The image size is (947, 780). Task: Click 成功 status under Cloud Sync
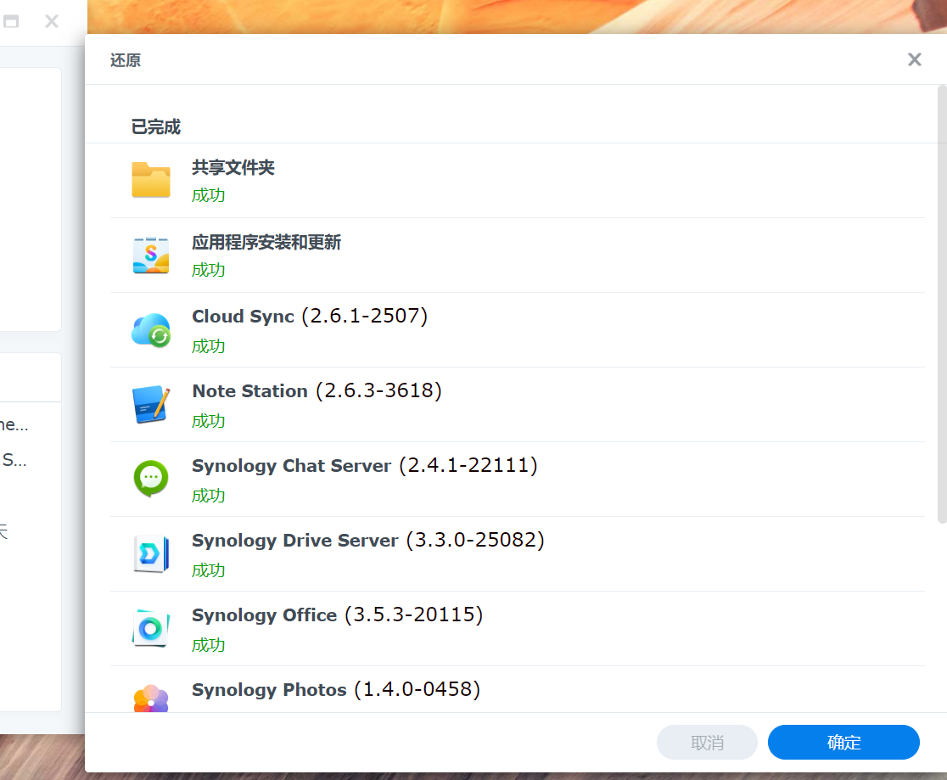[x=209, y=346]
